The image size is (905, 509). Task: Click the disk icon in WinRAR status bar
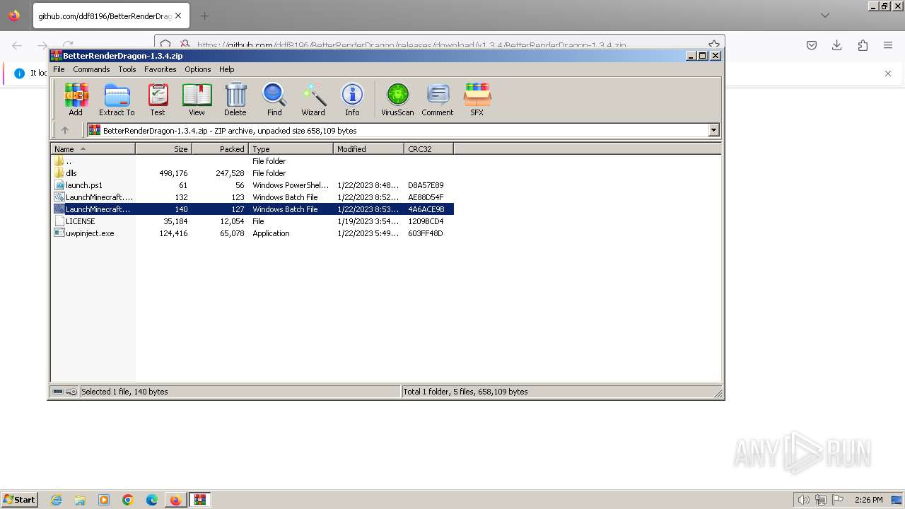[58, 392]
